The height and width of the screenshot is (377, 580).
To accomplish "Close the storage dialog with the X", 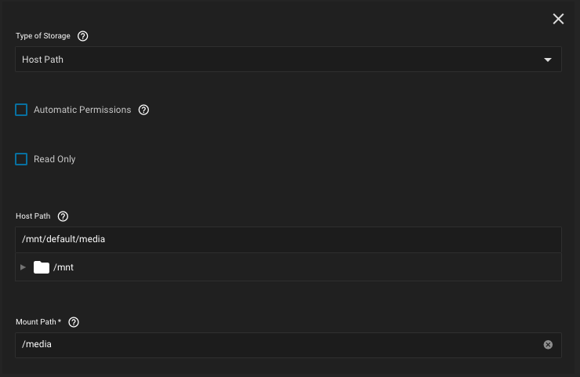I will click(558, 19).
